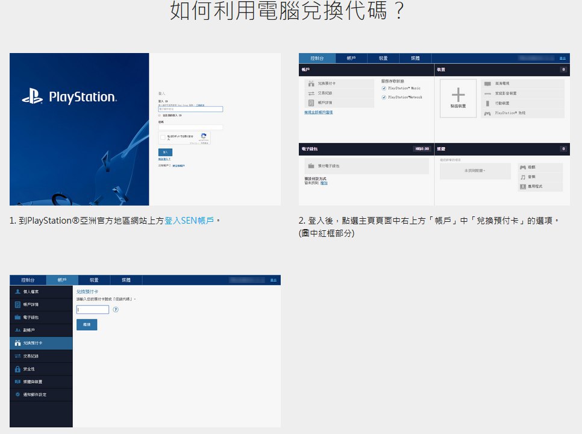This screenshot has height=434, width=582.
Task: Open 媒體 tab in redeem page screenshot
Action: coord(126,280)
